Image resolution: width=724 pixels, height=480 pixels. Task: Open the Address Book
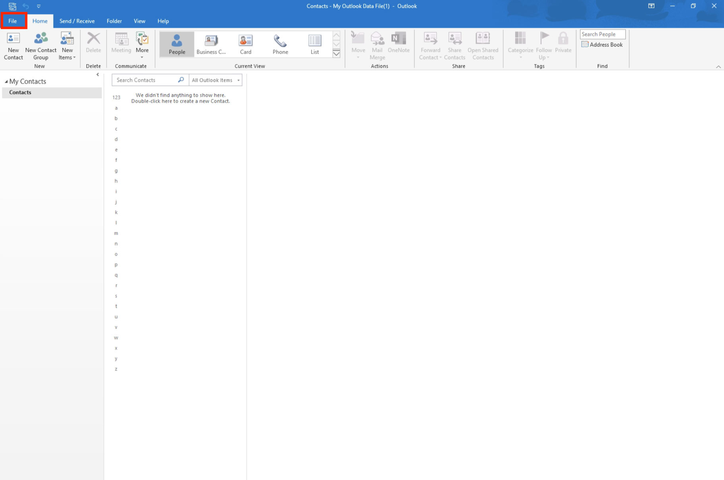(x=602, y=45)
